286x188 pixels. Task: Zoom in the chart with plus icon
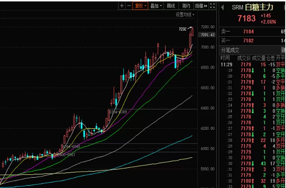click(x=122, y=6)
